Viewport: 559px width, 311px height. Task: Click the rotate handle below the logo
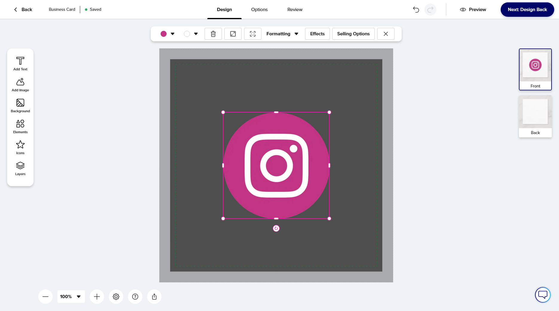(276, 228)
